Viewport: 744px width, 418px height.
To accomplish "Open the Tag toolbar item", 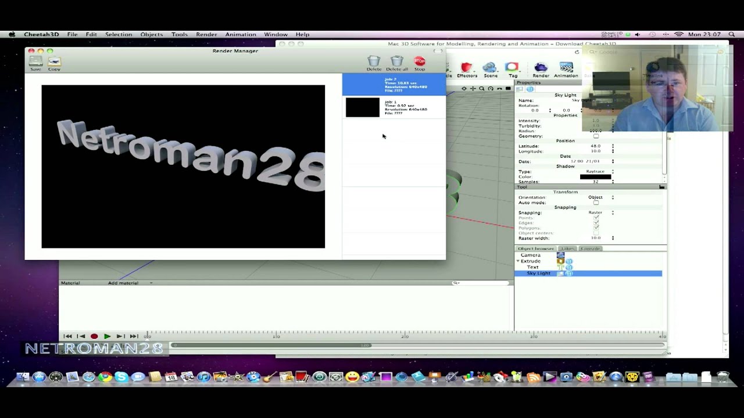I will click(512, 70).
